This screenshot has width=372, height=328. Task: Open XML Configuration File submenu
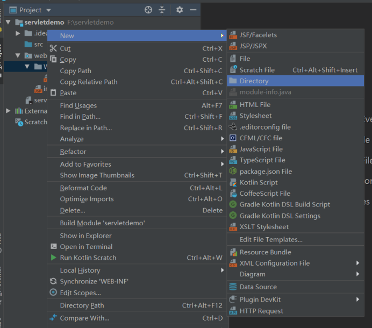point(295,263)
